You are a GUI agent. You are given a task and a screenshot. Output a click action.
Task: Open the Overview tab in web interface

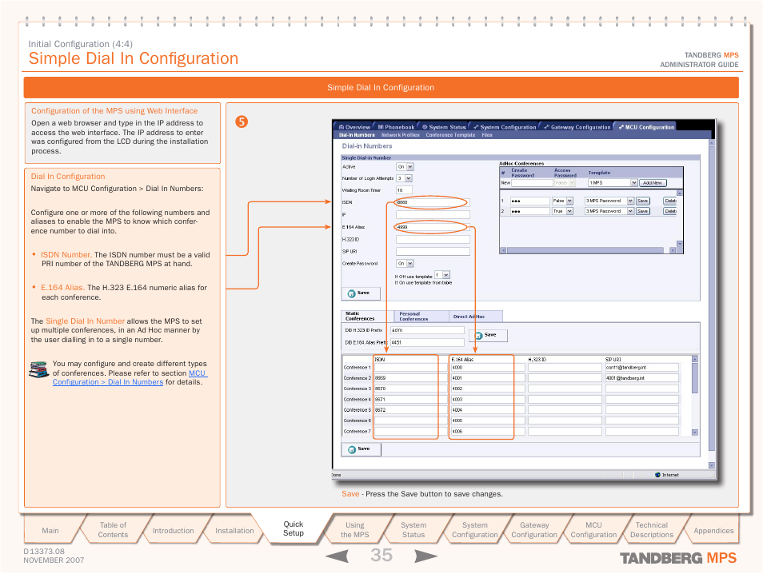tap(355, 127)
